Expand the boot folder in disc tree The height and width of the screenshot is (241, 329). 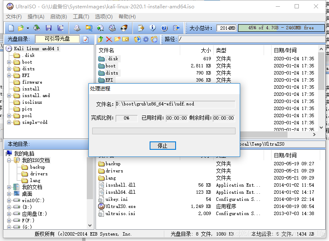[9, 62]
